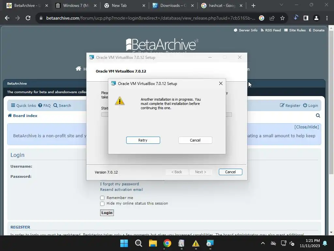Show hidden system tray icons
The width and height of the screenshot is (334, 251).
pyautogui.click(x=263, y=243)
